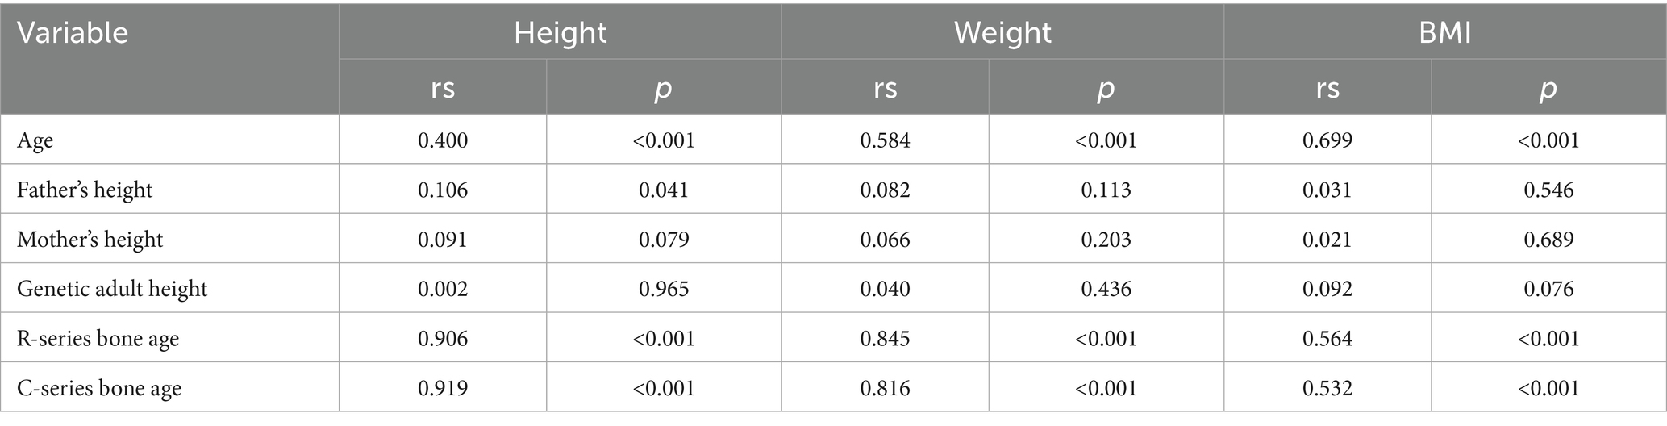The height and width of the screenshot is (426, 1667).
Task: Click the Mother's height row label
Action: (90, 240)
